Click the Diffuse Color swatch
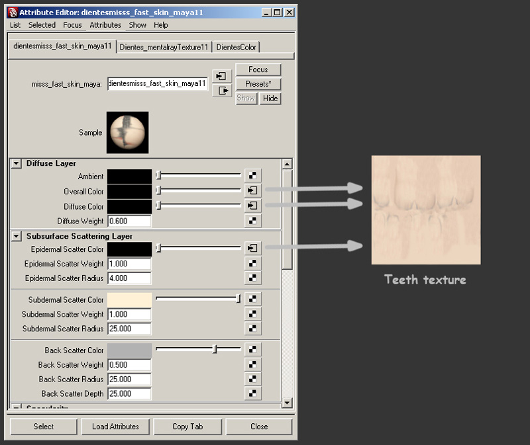 coord(129,206)
